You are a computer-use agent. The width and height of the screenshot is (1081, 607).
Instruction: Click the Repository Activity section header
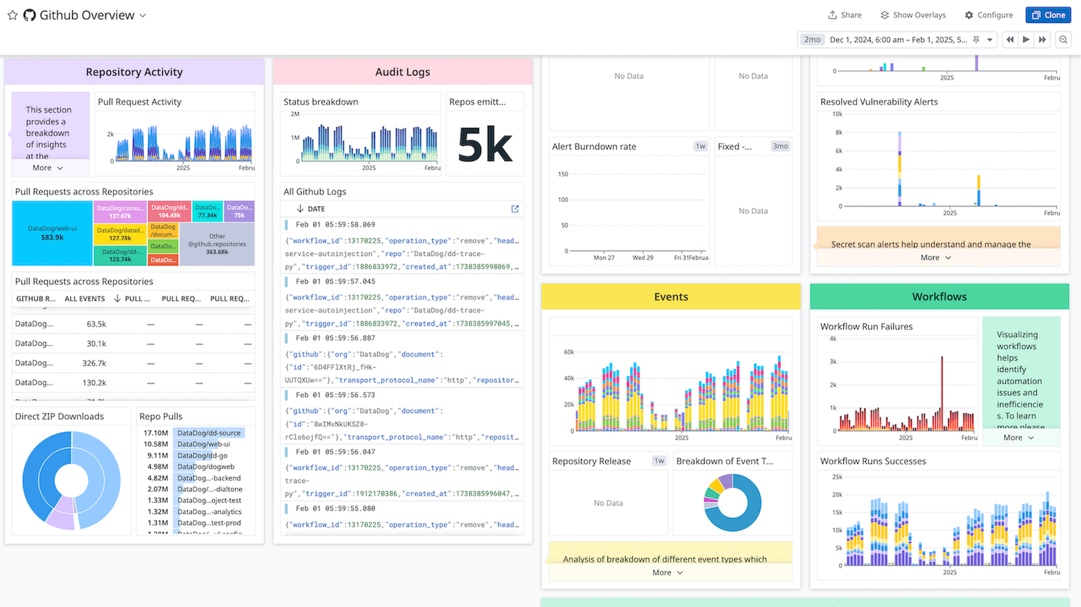point(134,72)
